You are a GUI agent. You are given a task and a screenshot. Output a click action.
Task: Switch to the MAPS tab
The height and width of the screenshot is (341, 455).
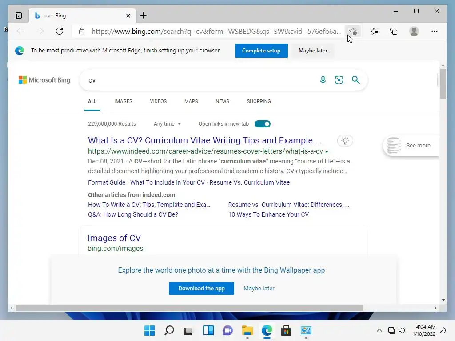click(x=191, y=101)
